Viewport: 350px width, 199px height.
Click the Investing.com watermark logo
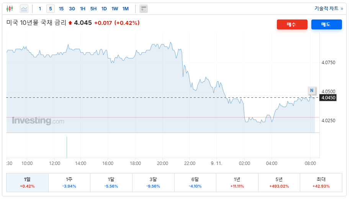coord(38,121)
